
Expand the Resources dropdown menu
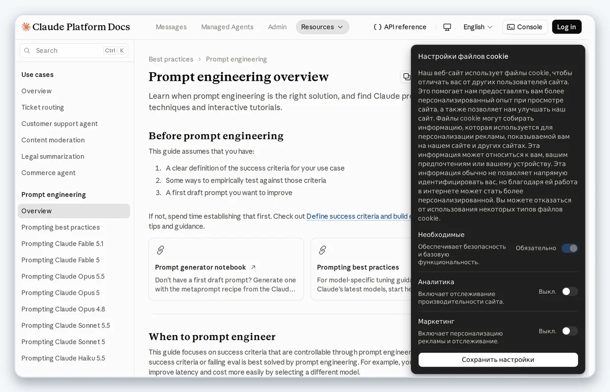click(x=322, y=27)
